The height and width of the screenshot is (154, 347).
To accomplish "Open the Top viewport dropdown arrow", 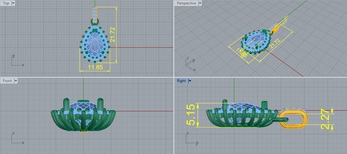I will point(13,3).
